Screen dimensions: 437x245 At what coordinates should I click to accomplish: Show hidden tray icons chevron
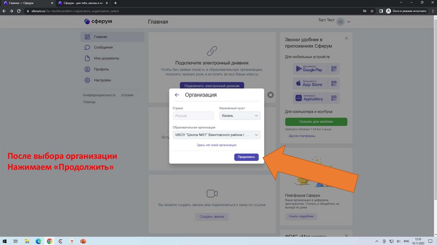(377, 241)
